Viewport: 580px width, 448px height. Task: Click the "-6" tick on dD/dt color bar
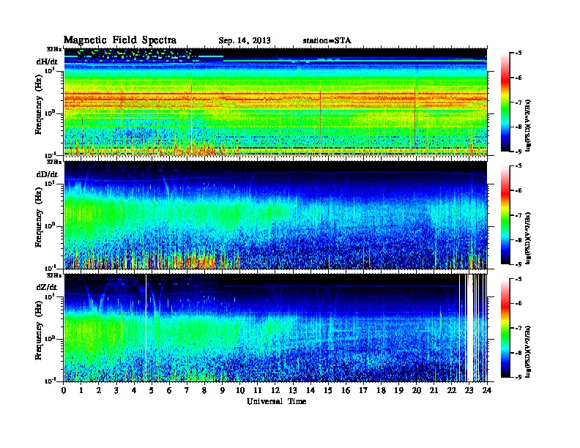[518, 190]
